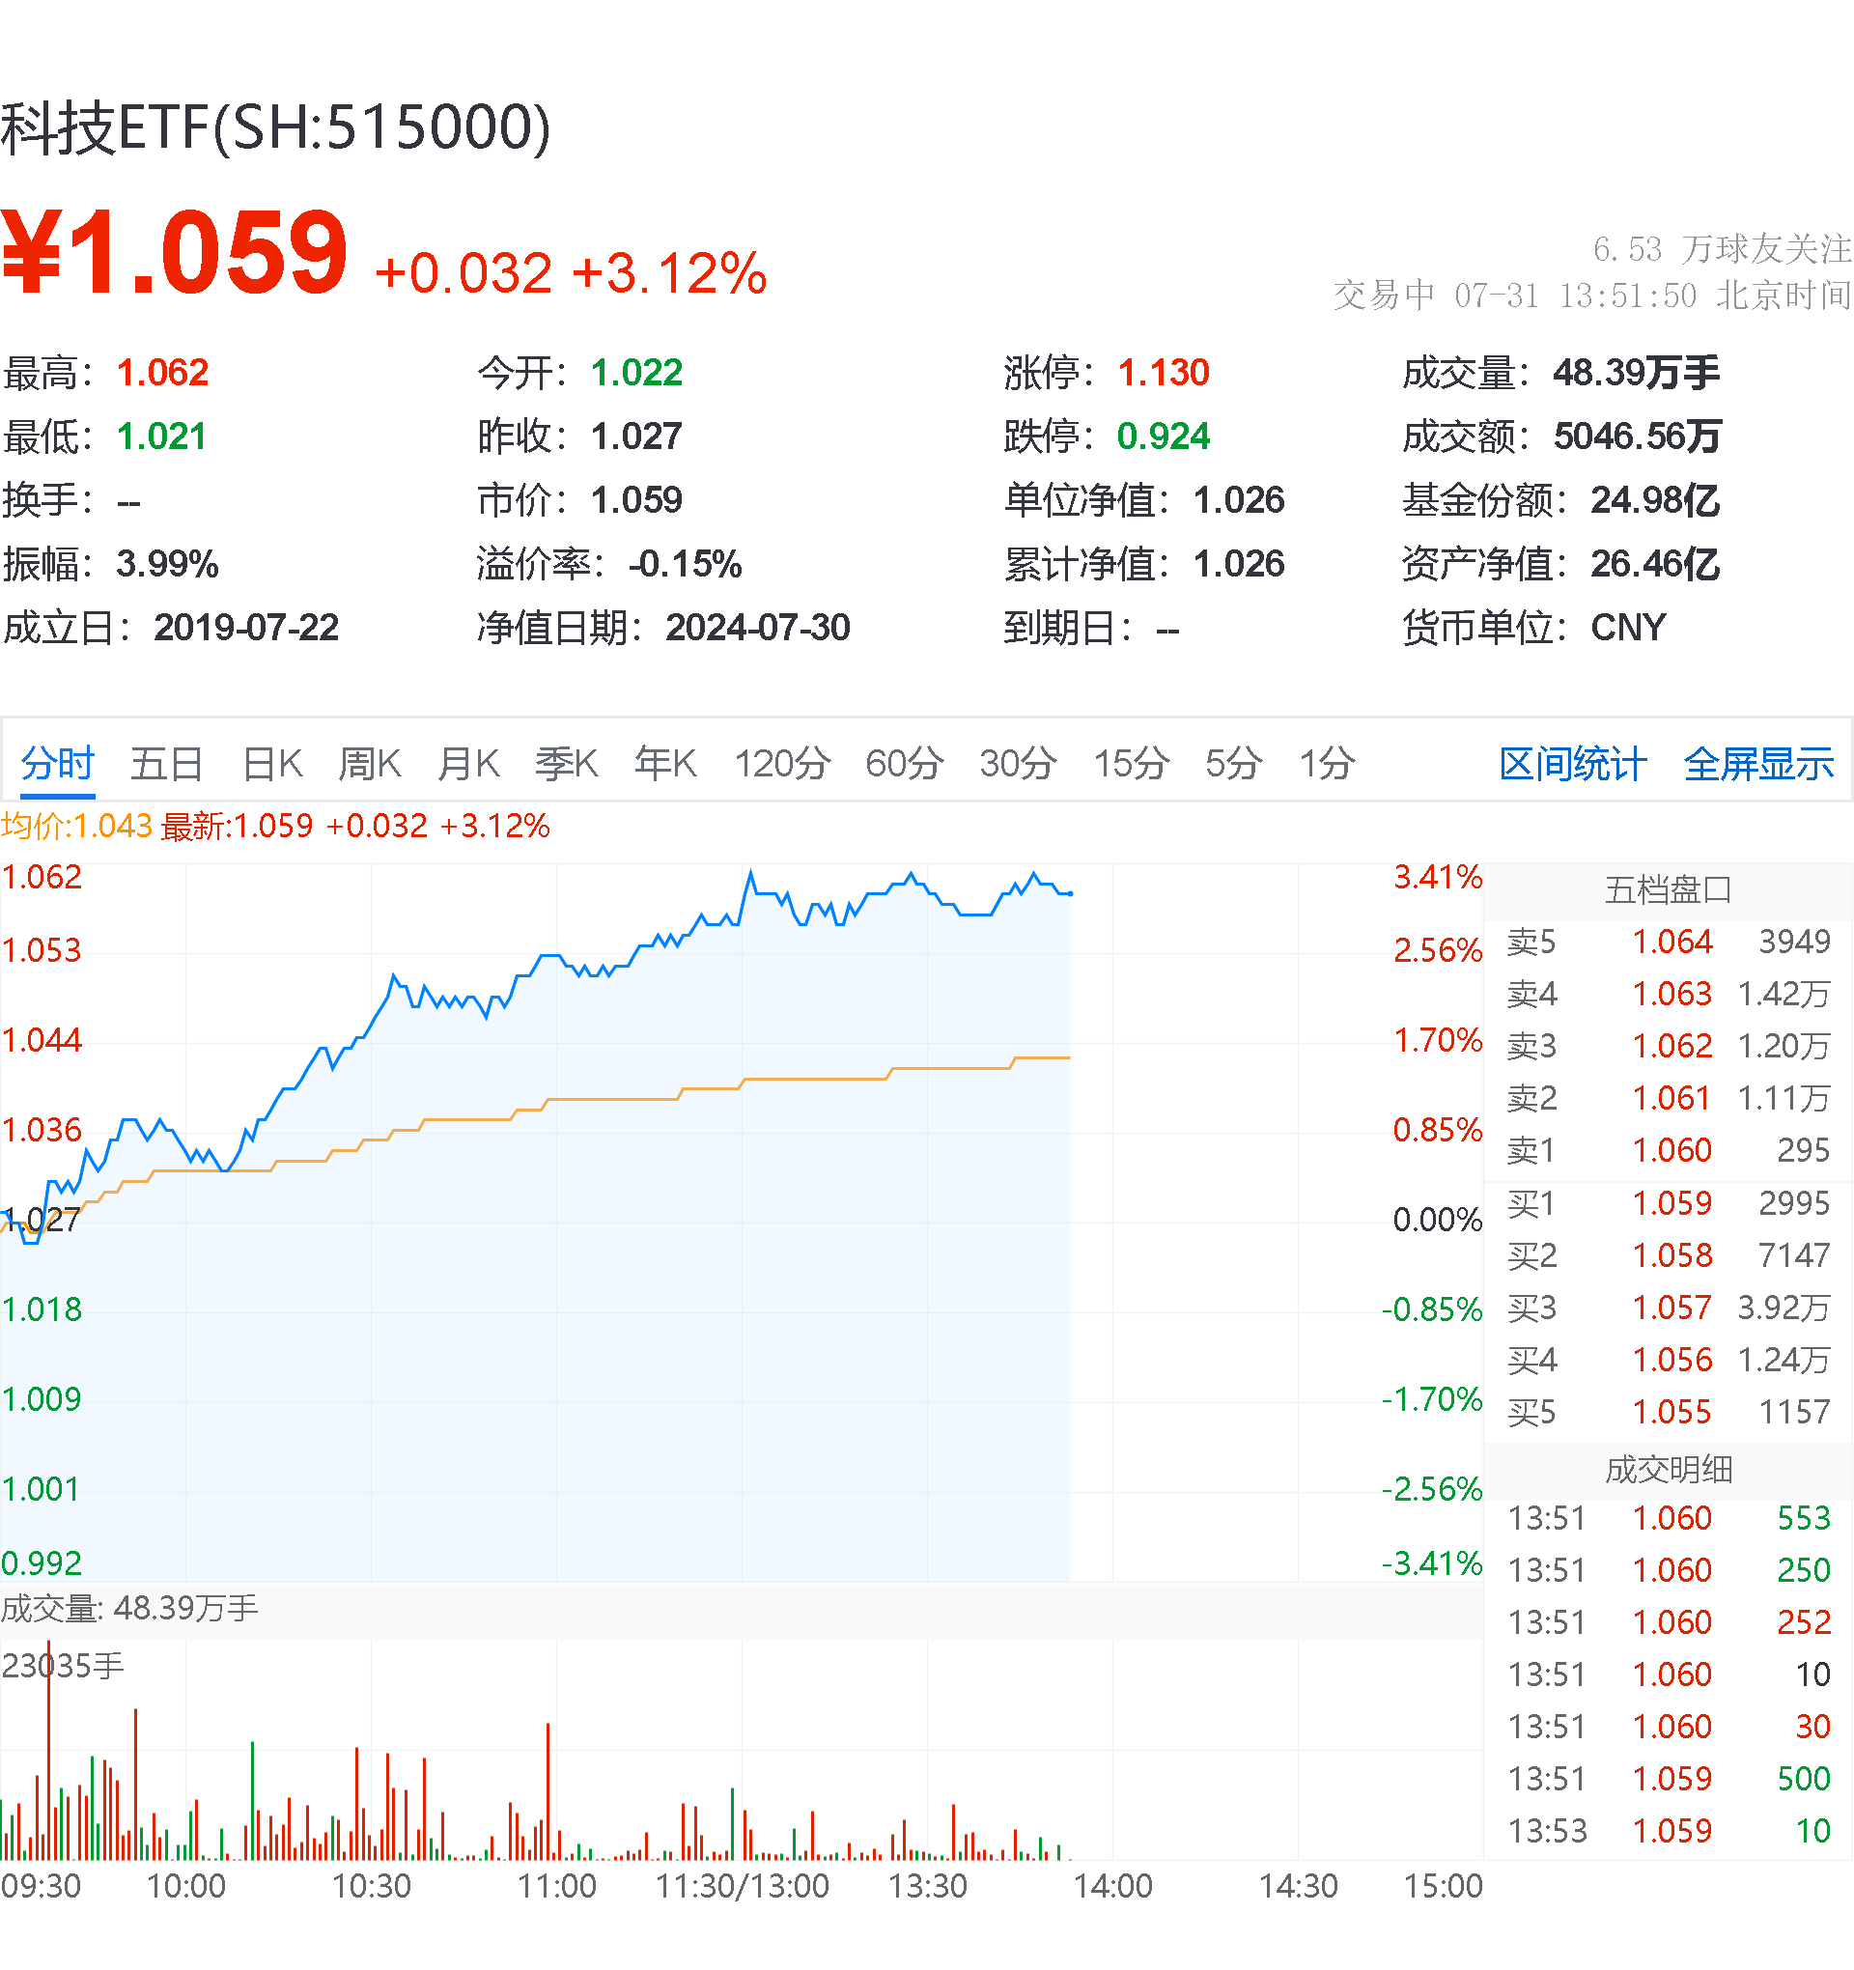Click the +3.12% change figure
The height and width of the screenshot is (1970, 1854).
(669, 273)
